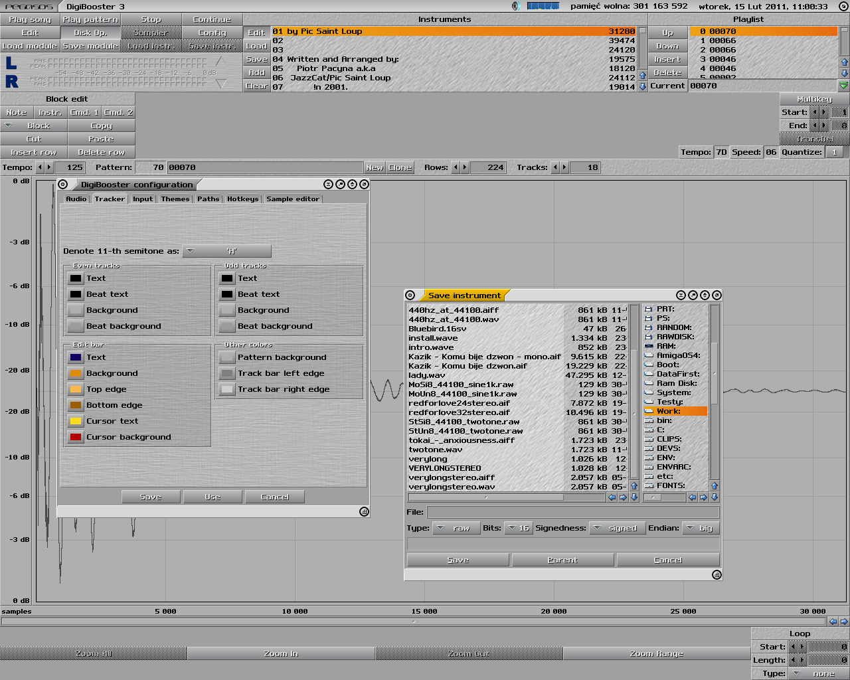Pick the Even tracks Beat text swatch

(76, 294)
